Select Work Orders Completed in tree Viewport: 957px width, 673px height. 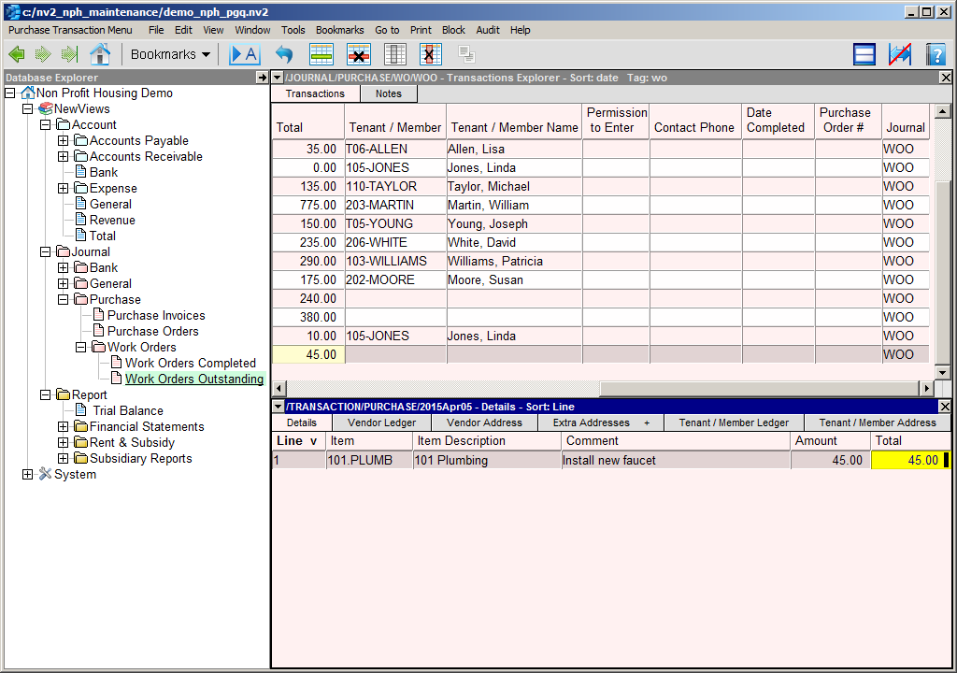[x=190, y=364]
